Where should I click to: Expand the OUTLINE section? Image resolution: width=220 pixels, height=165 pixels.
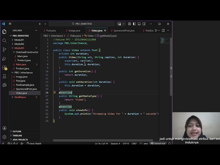tap(17, 131)
